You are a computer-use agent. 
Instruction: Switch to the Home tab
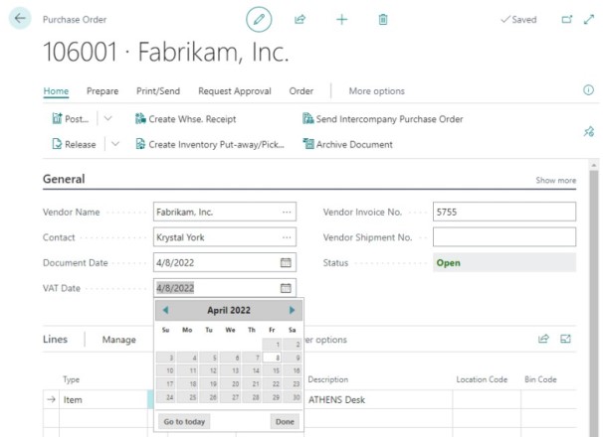(x=56, y=91)
